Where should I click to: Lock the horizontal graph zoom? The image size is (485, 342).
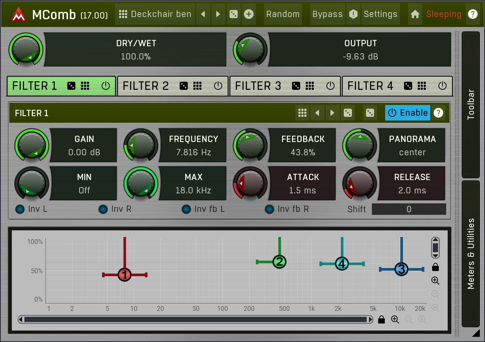381,319
